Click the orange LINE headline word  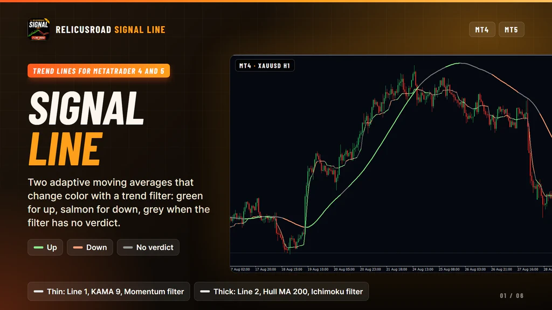(65, 149)
